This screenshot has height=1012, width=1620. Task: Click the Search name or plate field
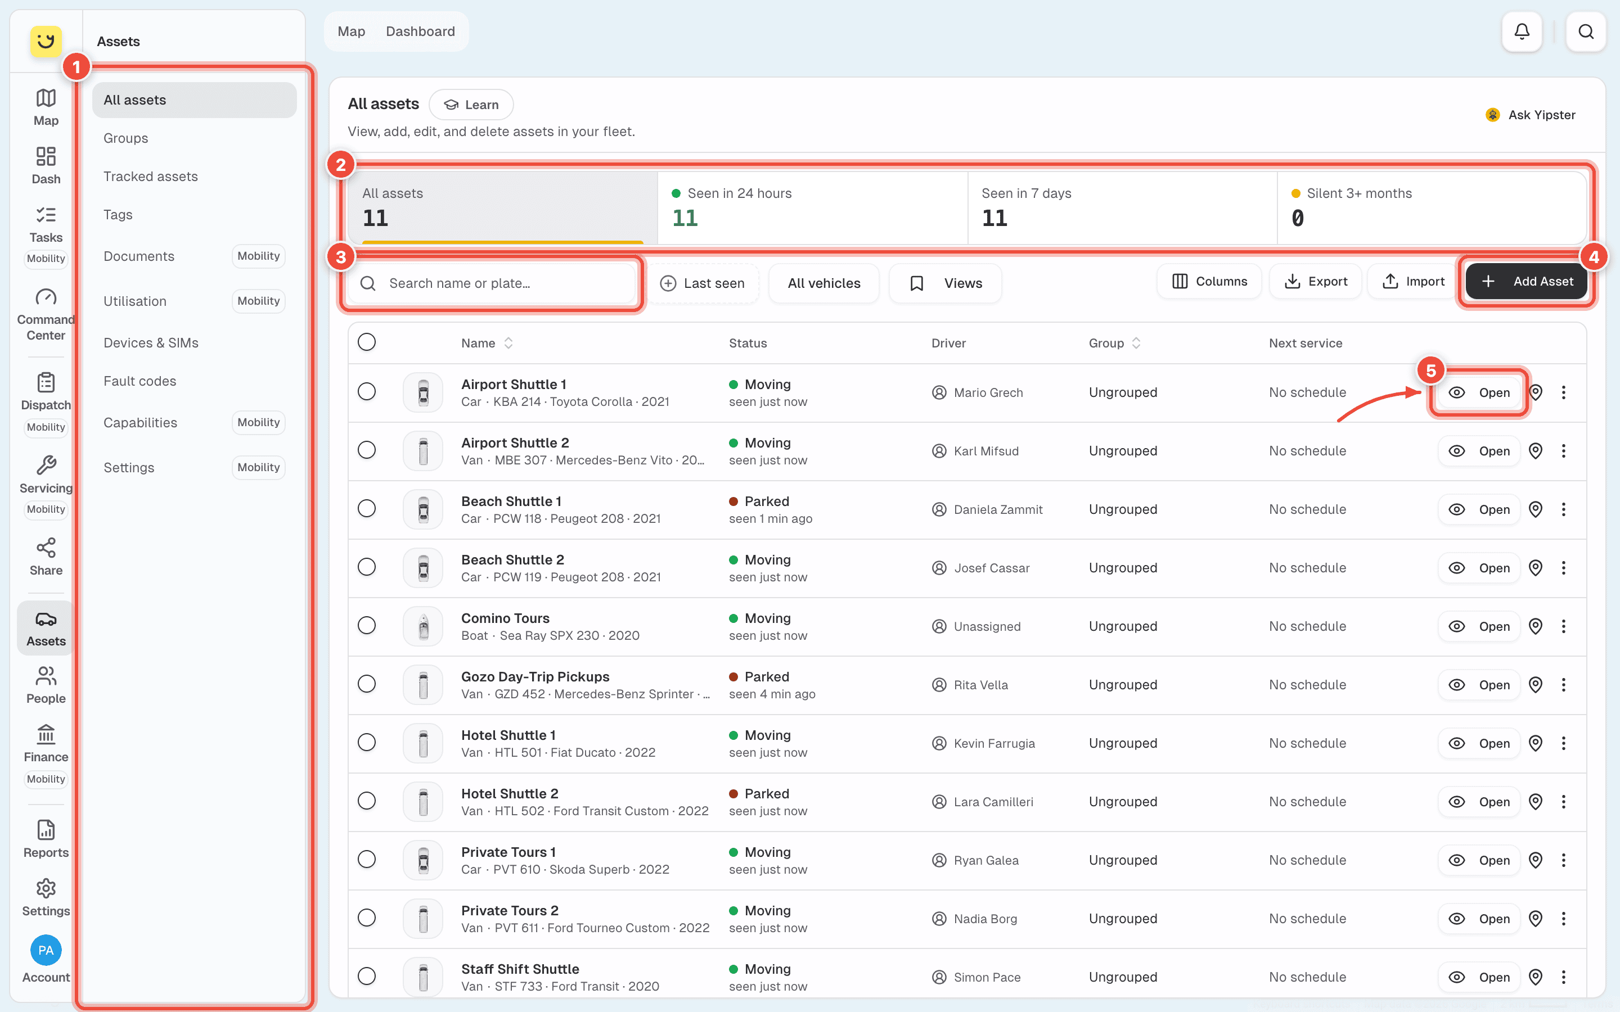pyautogui.click(x=492, y=283)
